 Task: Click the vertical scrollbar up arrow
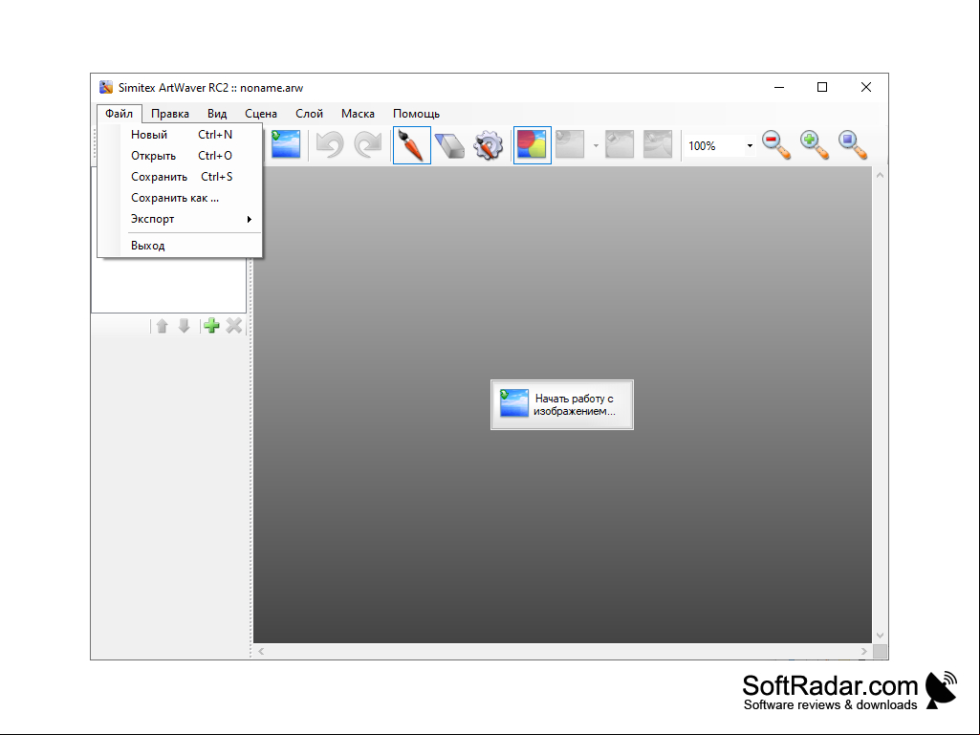click(880, 176)
